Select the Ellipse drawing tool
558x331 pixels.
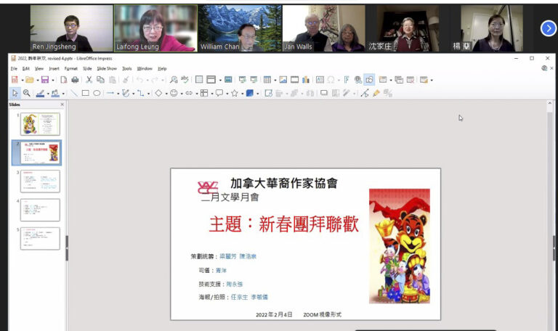tap(97, 93)
